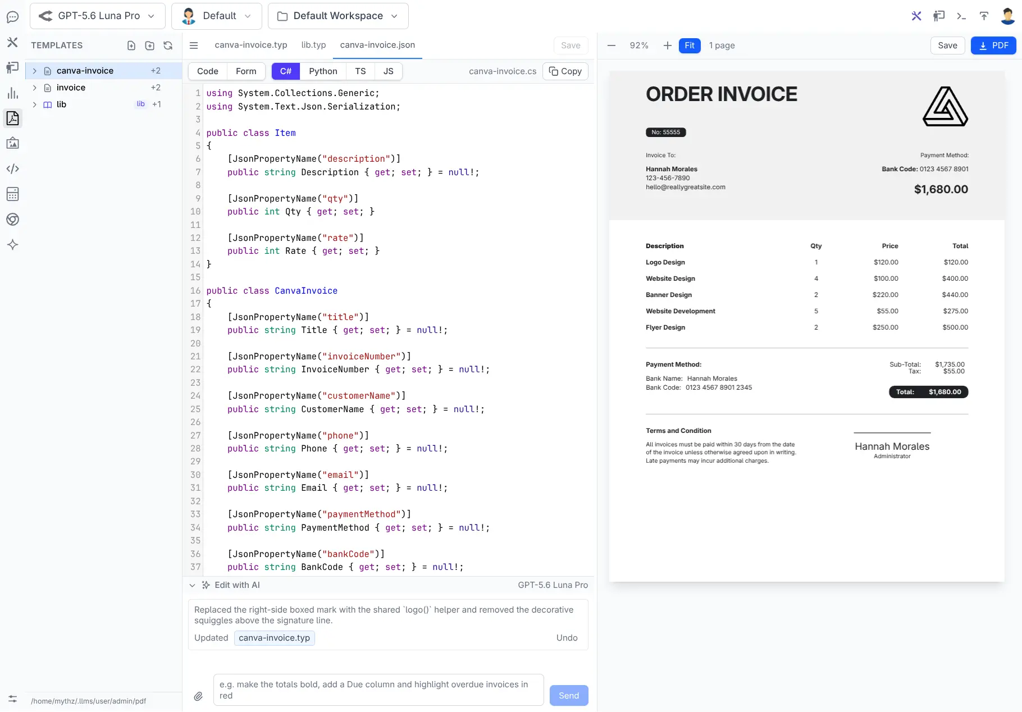Open the Default Workspace dropdown
The width and height of the screenshot is (1022, 712).
pyautogui.click(x=338, y=16)
